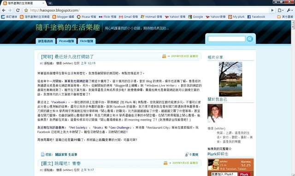295x176 pixels.
Task: Click the red Plurk button in widget
Action: [244, 174]
